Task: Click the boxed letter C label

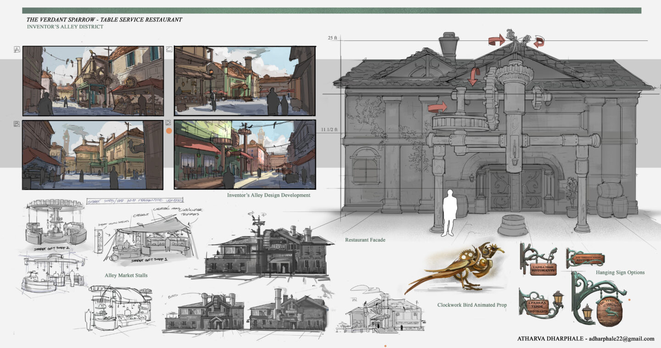Action: 168,50
